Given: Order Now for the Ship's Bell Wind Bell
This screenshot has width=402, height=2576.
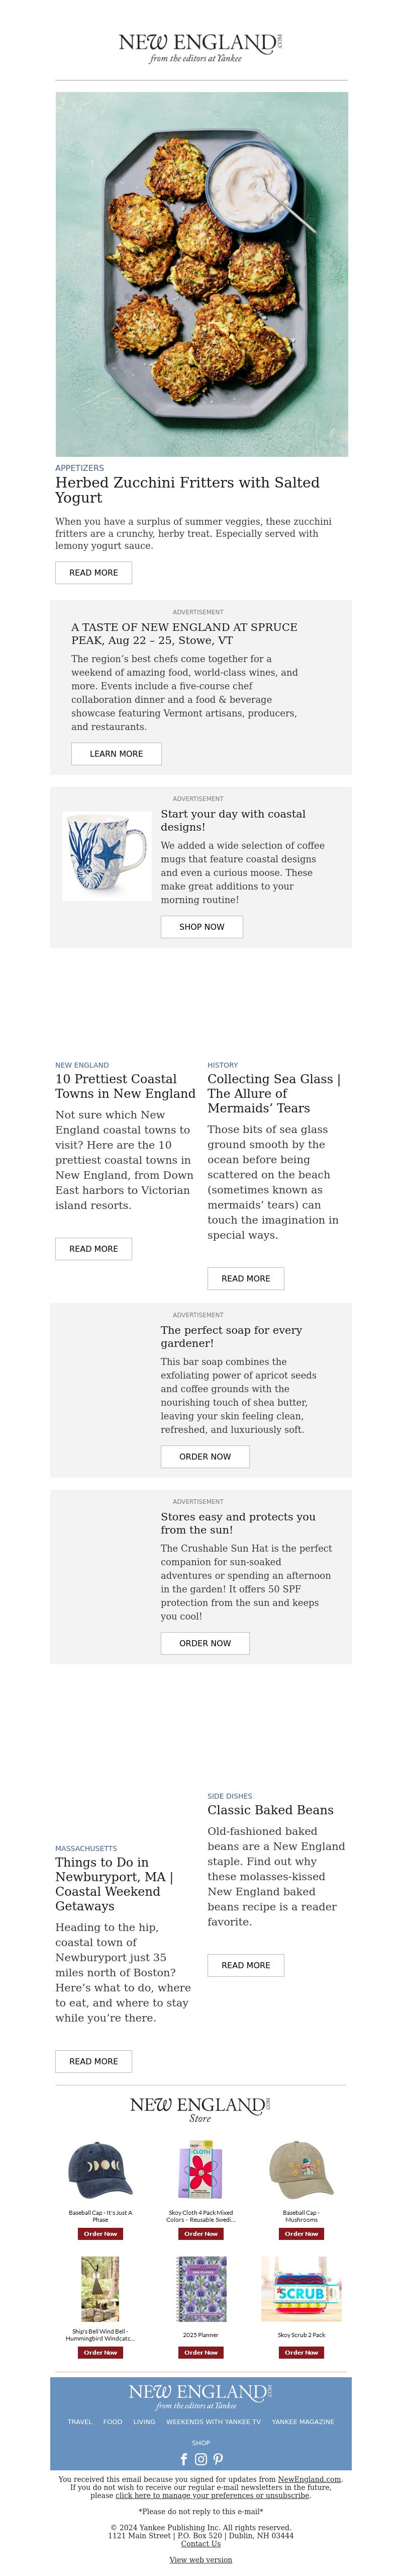Looking at the screenshot, I should pos(100,2352).
